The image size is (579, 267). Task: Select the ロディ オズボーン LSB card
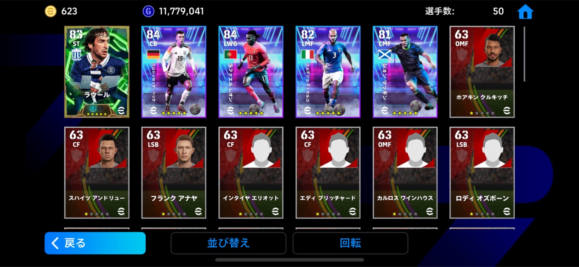[482, 173]
